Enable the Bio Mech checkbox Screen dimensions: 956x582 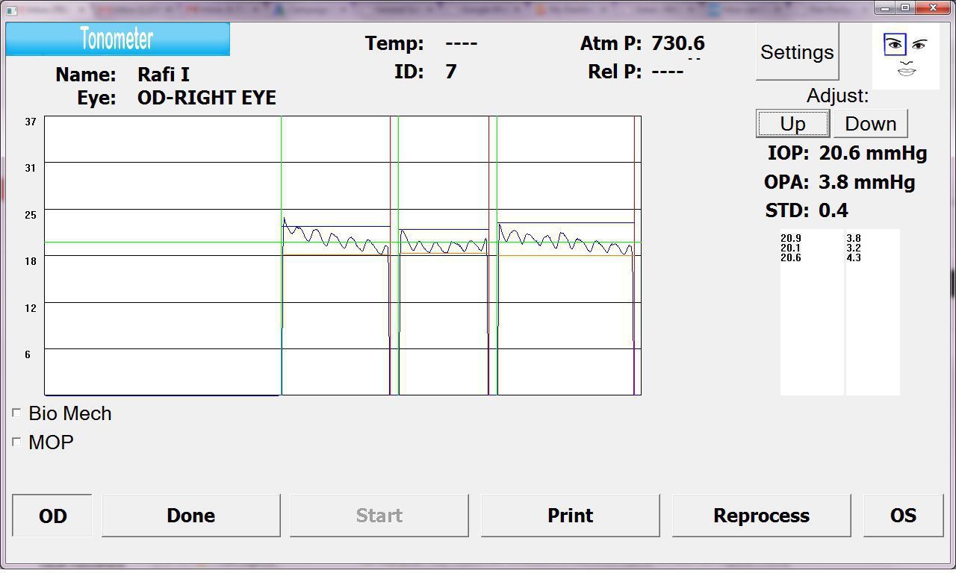[x=16, y=413]
